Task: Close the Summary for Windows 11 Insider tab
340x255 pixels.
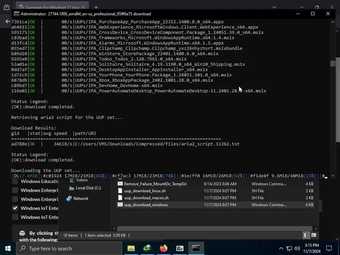Action: 83,7
